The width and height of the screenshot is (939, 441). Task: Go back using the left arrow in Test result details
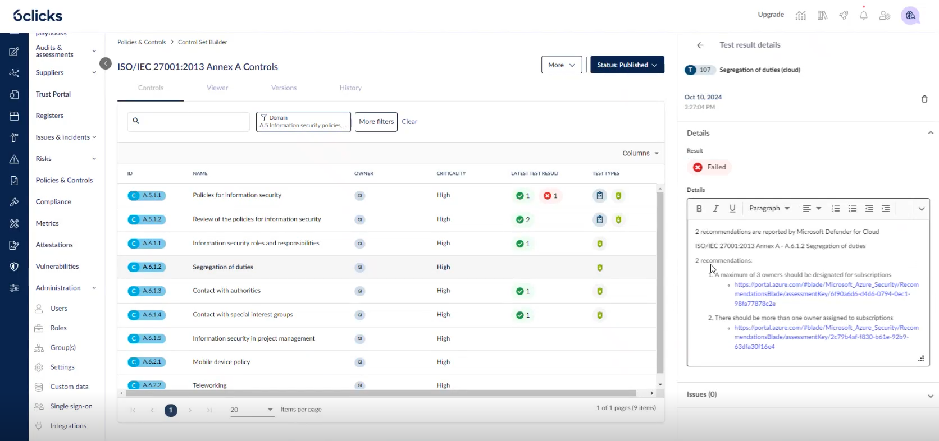700,45
